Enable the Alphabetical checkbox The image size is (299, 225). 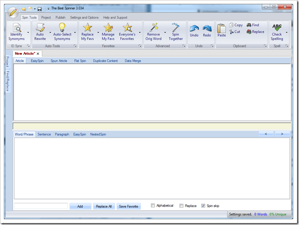(x=153, y=206)
